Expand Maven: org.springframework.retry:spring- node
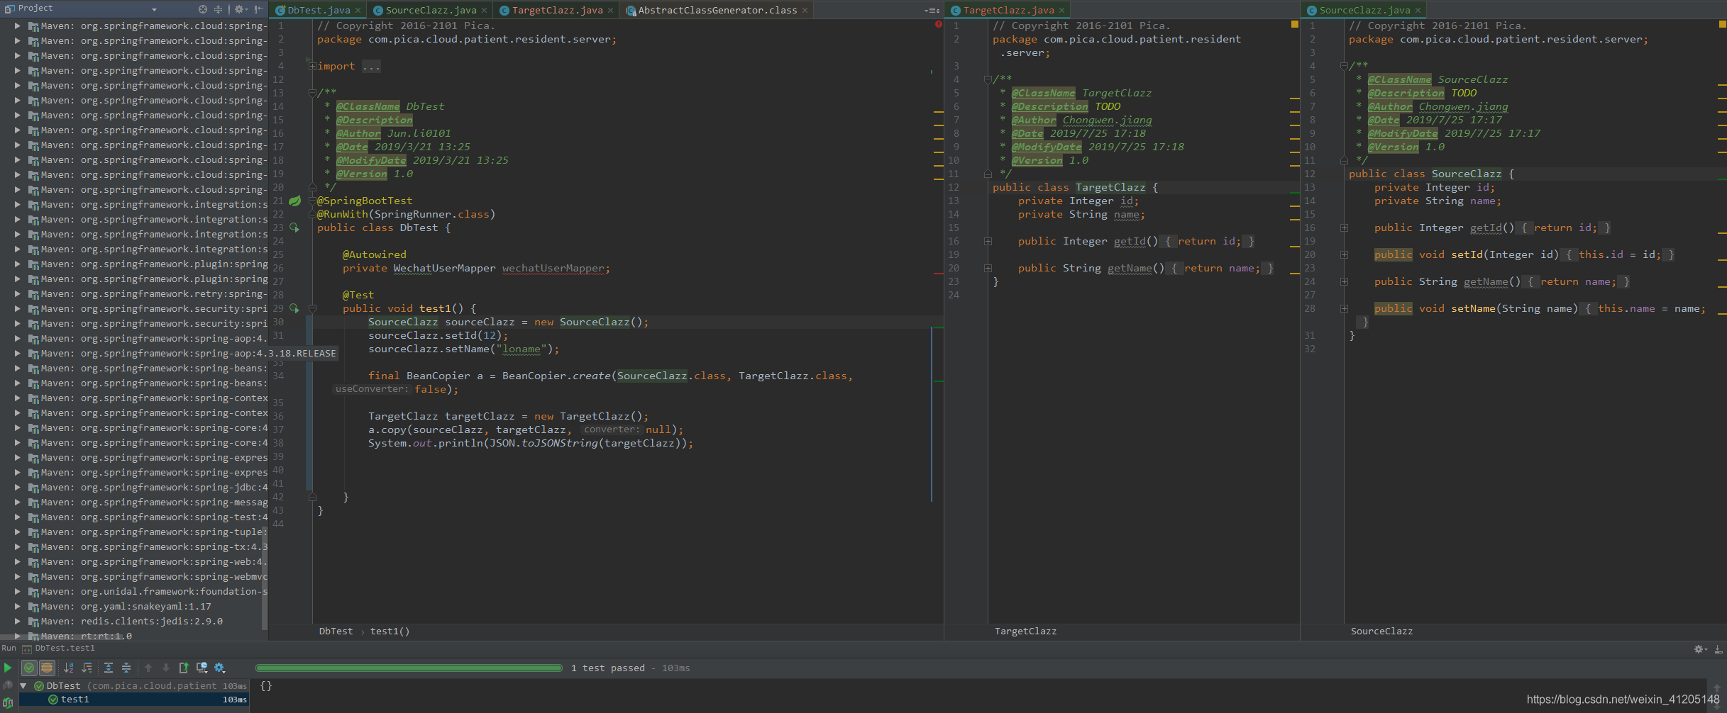Image resolution: width=1727 pixels, height=713 pixels. click(17, 294)
